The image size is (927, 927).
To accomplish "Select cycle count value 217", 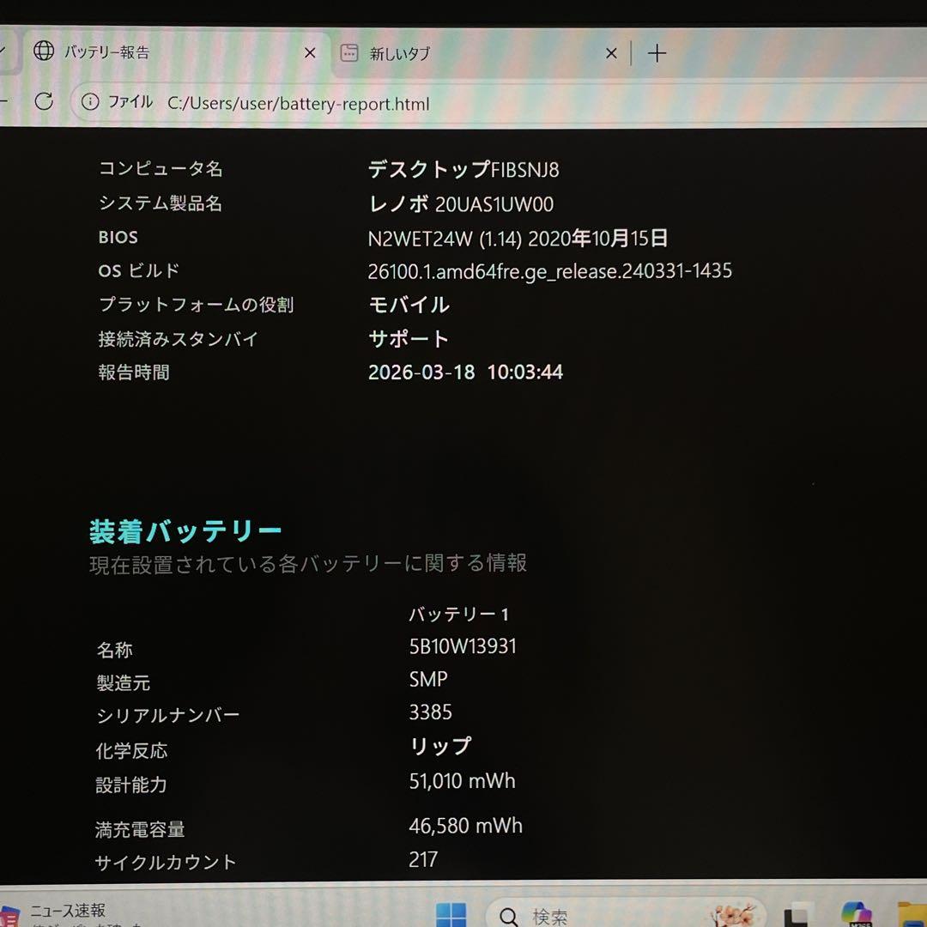I will (x=423, y=859).
